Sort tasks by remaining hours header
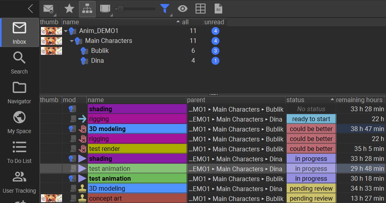Image resolution: width=386 pixels, height=203 pixels. tap(360, 100)
